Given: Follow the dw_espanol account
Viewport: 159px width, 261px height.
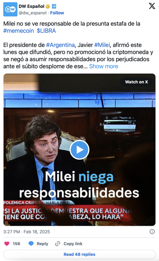Looking at the screenshot, I should click(57, 13).
